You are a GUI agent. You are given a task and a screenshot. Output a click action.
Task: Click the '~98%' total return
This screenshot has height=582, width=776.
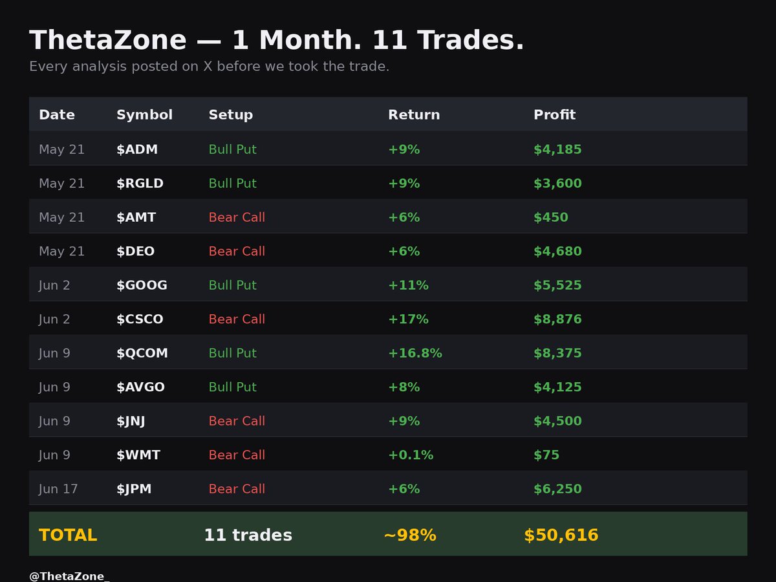[410, 535]
